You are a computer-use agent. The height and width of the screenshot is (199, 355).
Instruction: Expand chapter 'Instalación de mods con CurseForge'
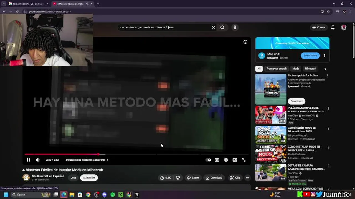pos(87,160)
